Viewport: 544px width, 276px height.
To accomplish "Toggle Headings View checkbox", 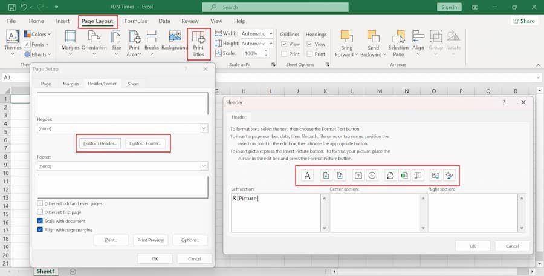I will (310, 44).
